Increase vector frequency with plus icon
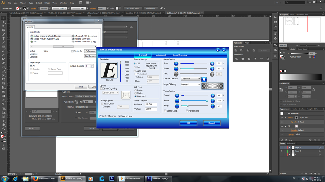 pos(213,106)
